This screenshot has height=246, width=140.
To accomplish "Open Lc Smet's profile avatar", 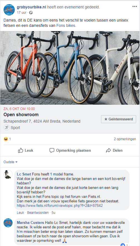I will [8, 174].
